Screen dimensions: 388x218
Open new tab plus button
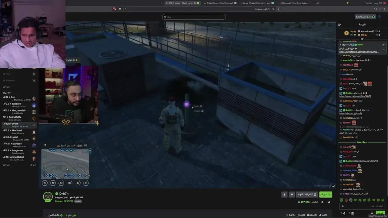[161, 3]
